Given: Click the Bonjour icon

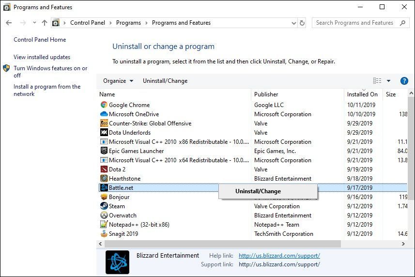Looking at the screenshot, I should (104, 197).
